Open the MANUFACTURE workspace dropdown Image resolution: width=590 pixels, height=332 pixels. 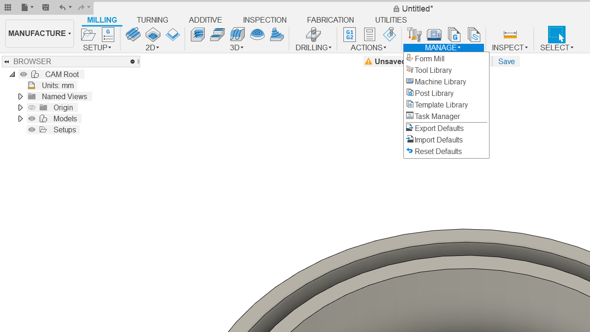pyautogui.click(x=40, y=33)
